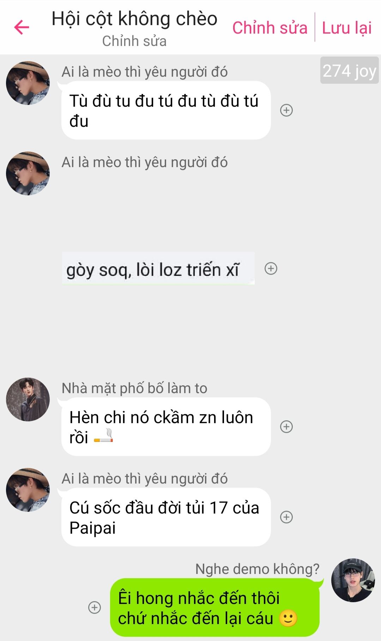This screenshot has height=641, width=381.
Task: Click plus icon beside 'Tù đù tu đu' message
Action: tap(286, 111)
